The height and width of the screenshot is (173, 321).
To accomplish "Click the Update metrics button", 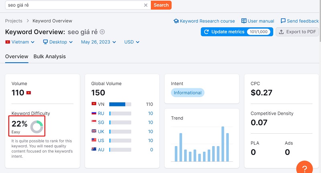I will pos(237,32).
